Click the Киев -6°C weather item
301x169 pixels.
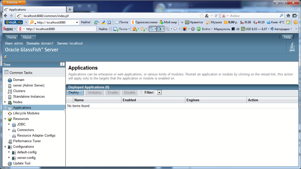point(276,23)
